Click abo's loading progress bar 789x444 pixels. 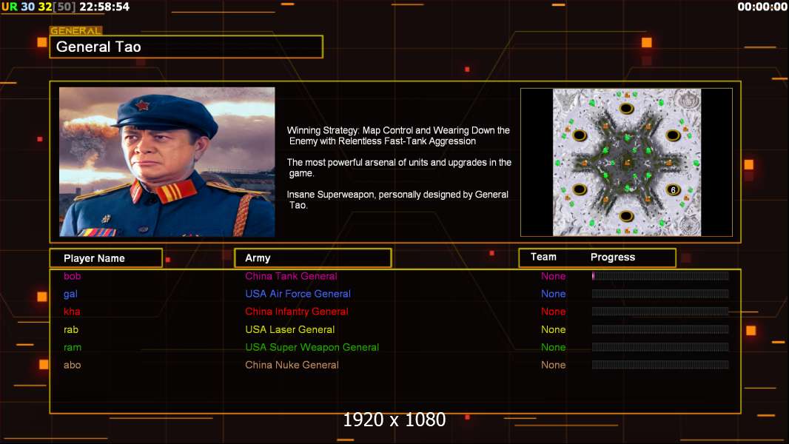click(660, 365)
